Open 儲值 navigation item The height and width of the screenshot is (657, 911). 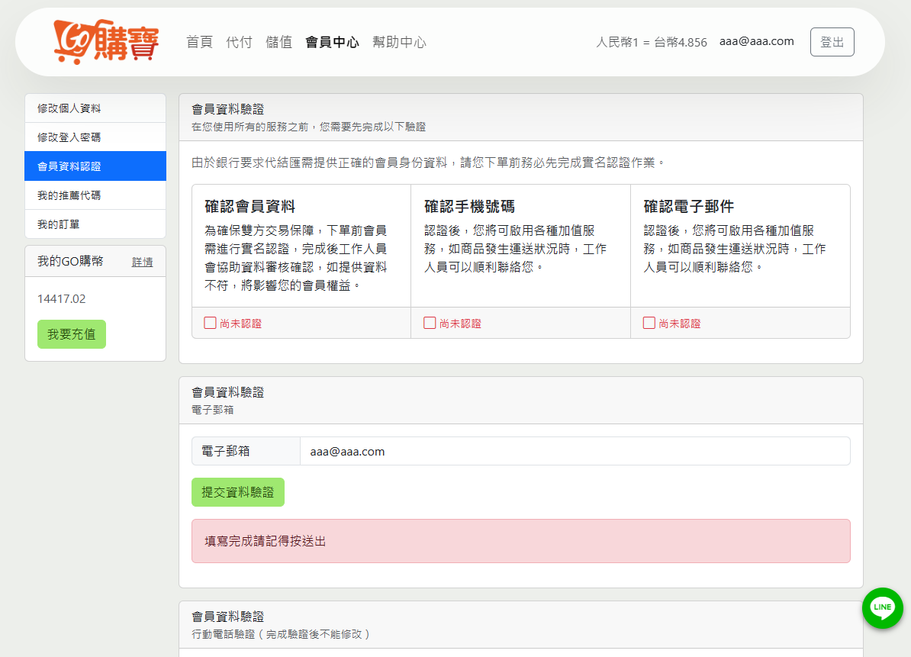point(278,42)
